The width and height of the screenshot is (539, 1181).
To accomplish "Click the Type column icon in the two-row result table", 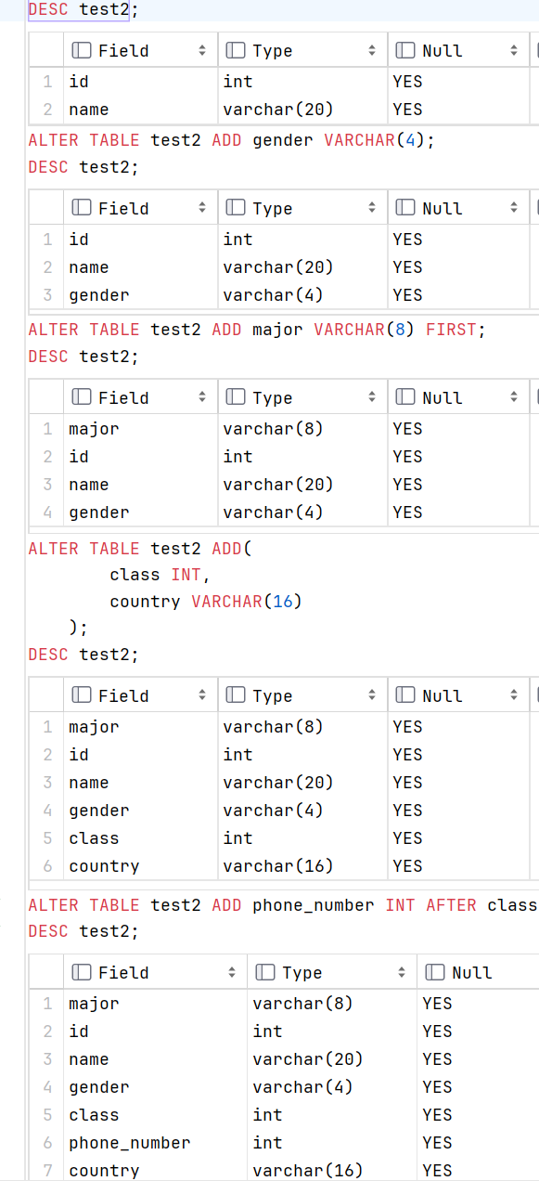I will [236, 50].
